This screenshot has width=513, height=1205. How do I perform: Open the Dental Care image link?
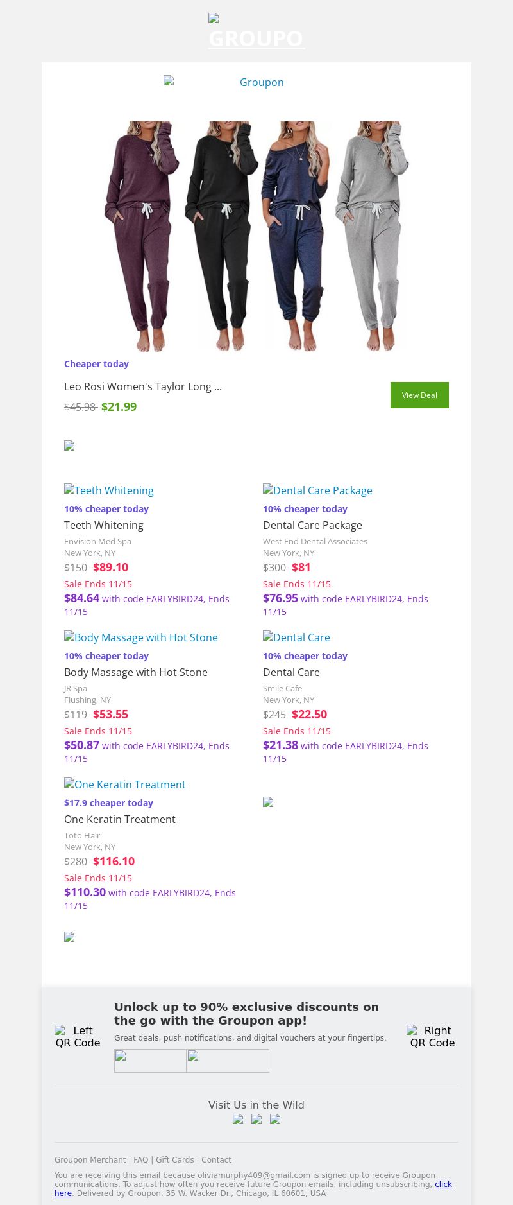pos(296,637)
